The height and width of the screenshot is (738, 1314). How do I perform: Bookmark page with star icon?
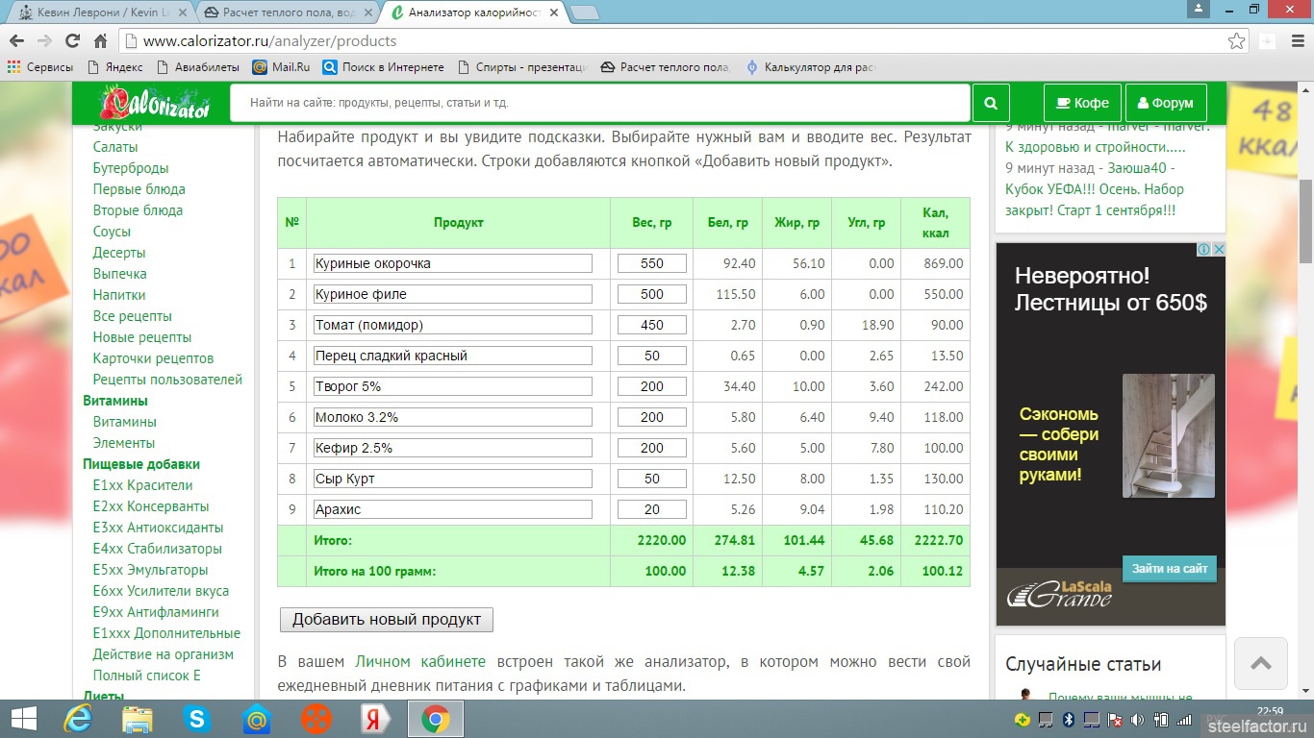(1236, 41)
